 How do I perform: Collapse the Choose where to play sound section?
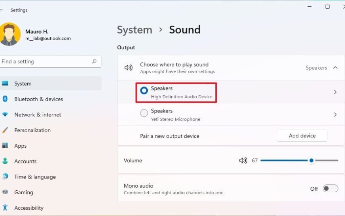[335, 68]
